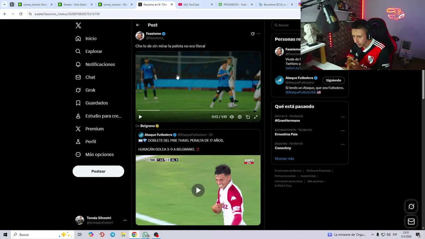Open video settings gear
This screenshot has width=425, height=239.
240,117
